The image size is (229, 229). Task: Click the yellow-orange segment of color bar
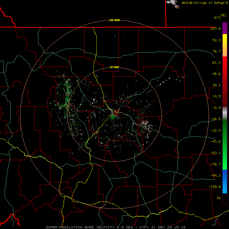225,46
